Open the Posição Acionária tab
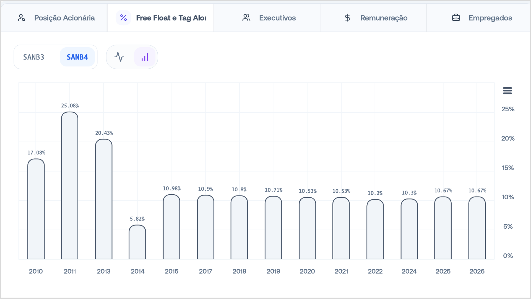 [x=54, y=18]
